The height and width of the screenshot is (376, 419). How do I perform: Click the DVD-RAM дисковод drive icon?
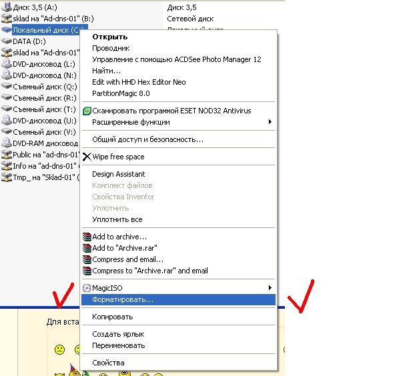pyautogui.click(x=7, y=143)
